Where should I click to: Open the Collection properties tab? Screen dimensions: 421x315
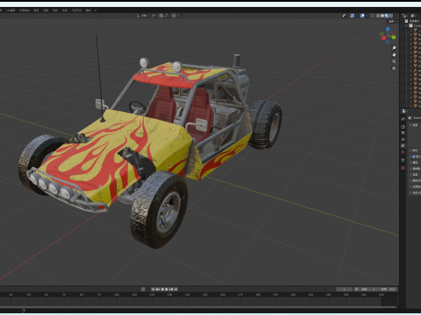click(403, 160)
